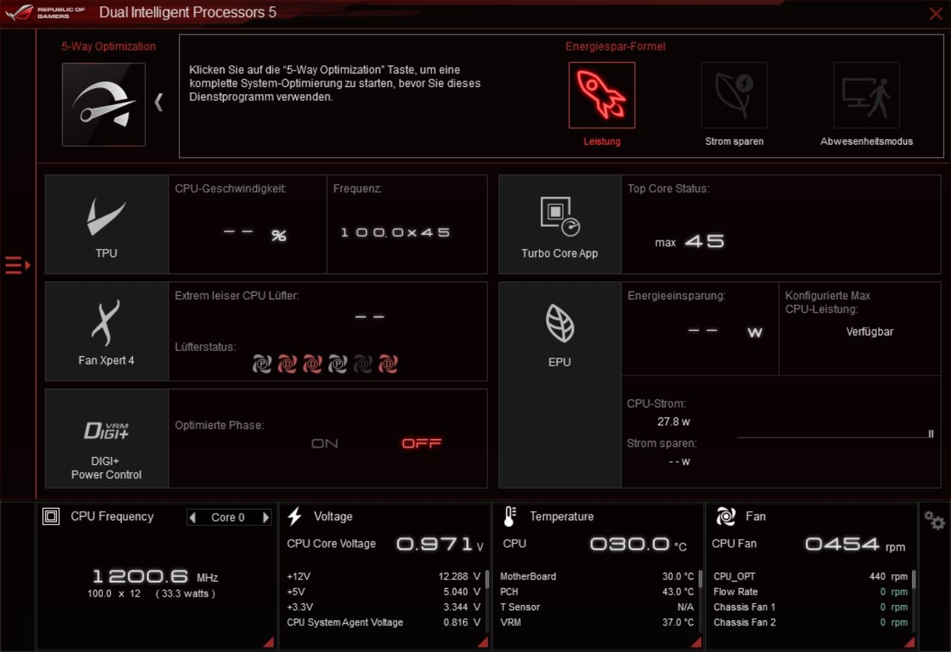Expand the Fan panel corner arrow
This screenshot has width=951, height=652.
click(909, 642)
